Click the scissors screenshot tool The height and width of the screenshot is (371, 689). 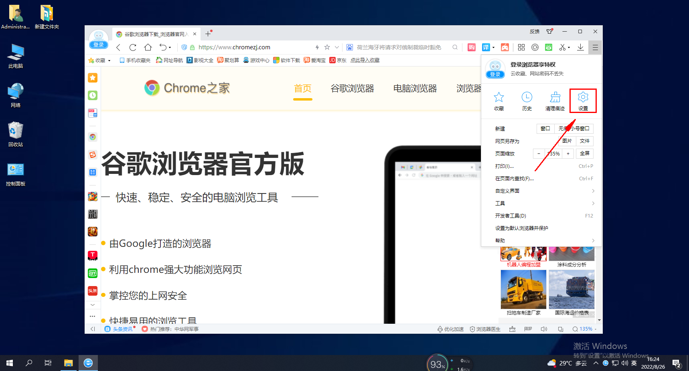pyautogui.click(x=563, y=47)
